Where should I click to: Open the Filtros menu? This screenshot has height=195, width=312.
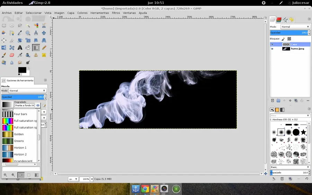pos(116,13)
